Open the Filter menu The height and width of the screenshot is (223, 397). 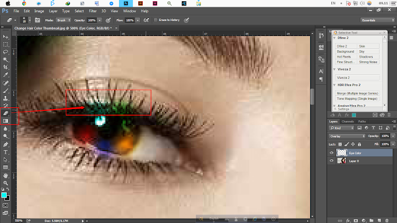pos(92,11)
